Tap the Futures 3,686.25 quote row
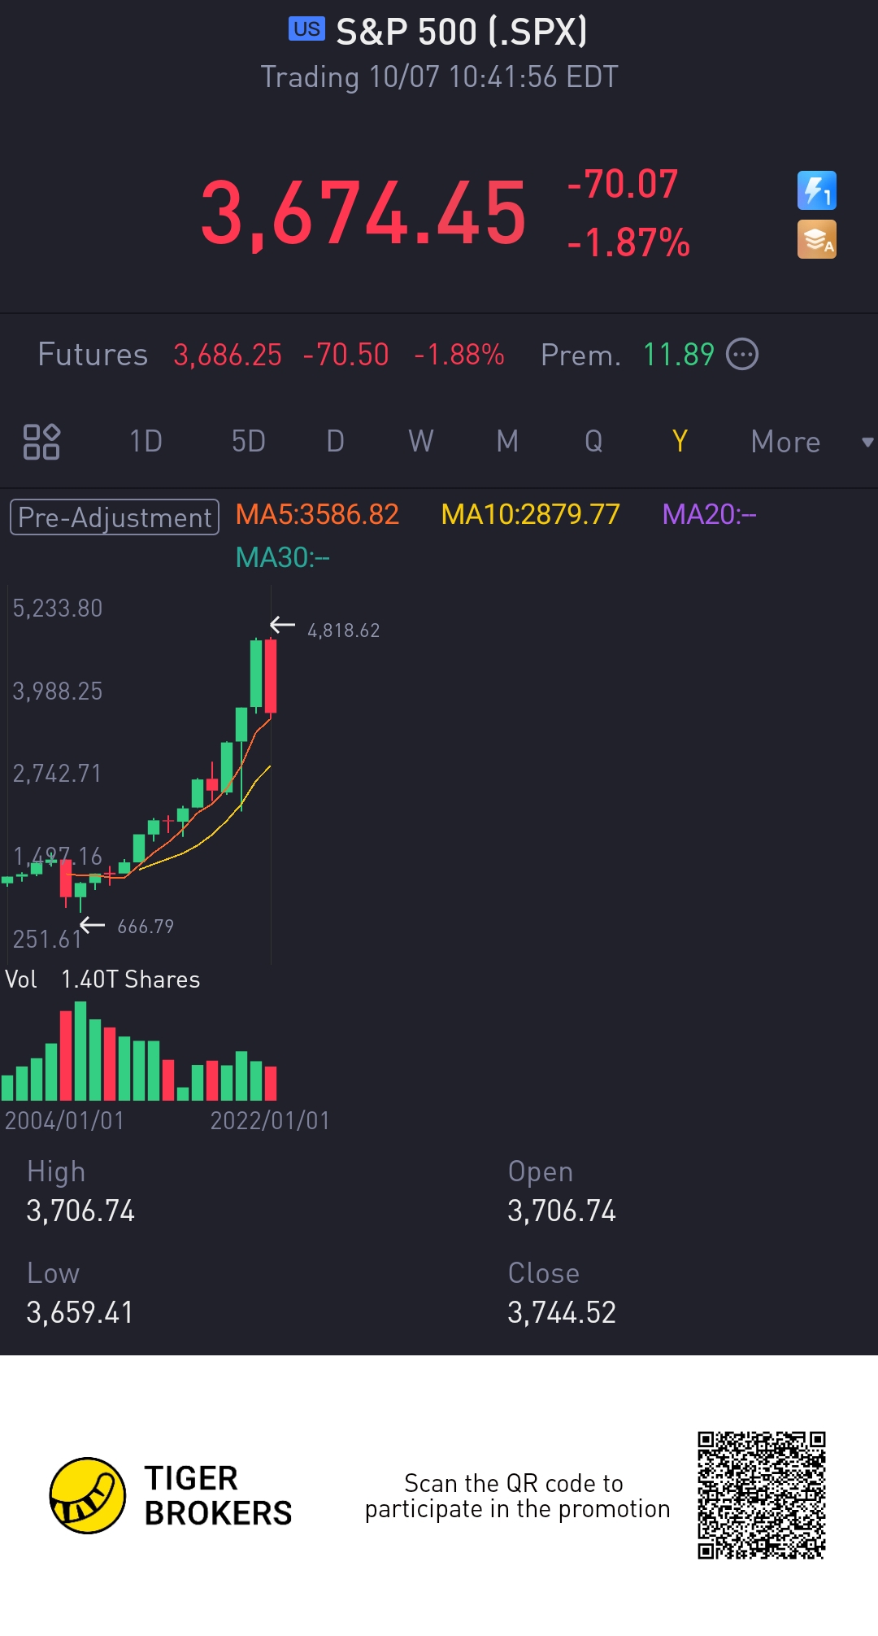Viewport: 878px width, 1636px height. coord(271,355)
